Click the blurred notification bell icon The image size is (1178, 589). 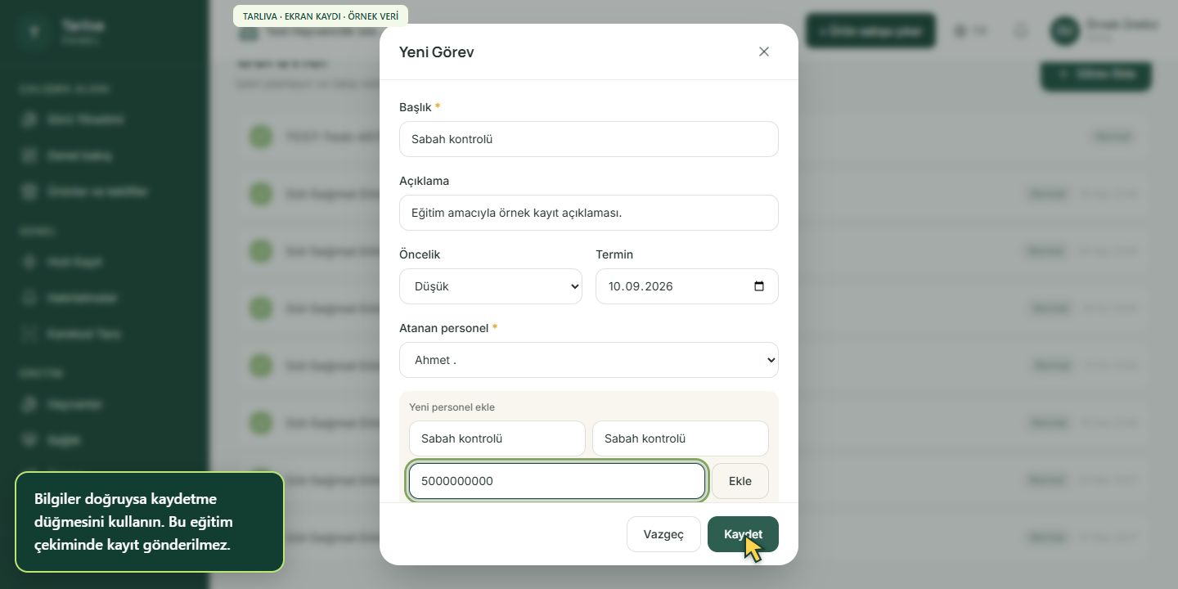pyautogui.click(x=1020, y=31)
